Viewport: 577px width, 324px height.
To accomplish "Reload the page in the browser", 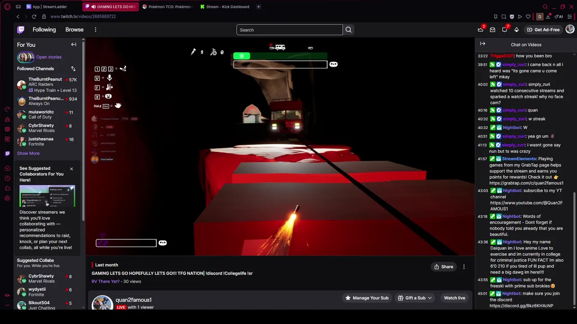I will pos(34,17).
